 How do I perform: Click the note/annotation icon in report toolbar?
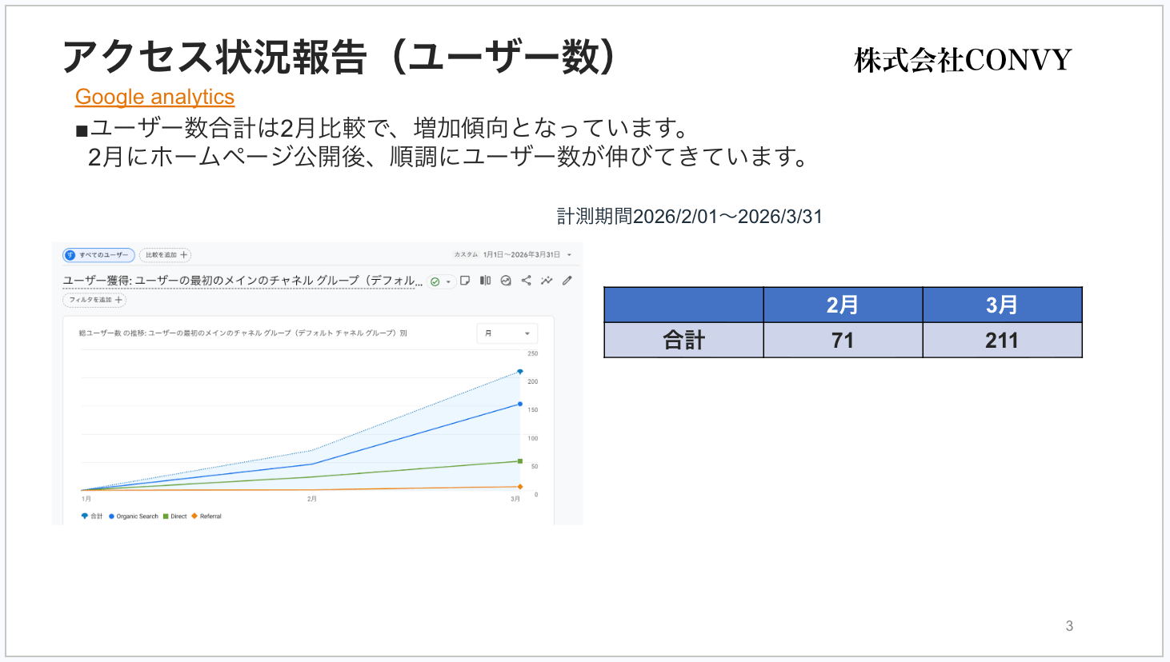coord(465,281)
